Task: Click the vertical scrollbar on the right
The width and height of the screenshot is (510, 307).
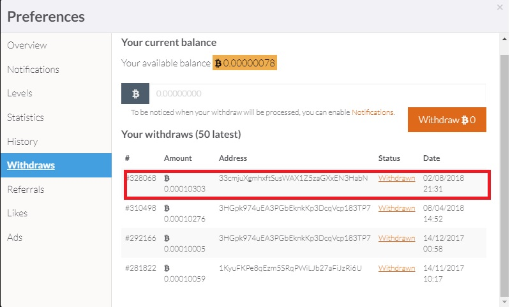Action: (x=504, y=160)
